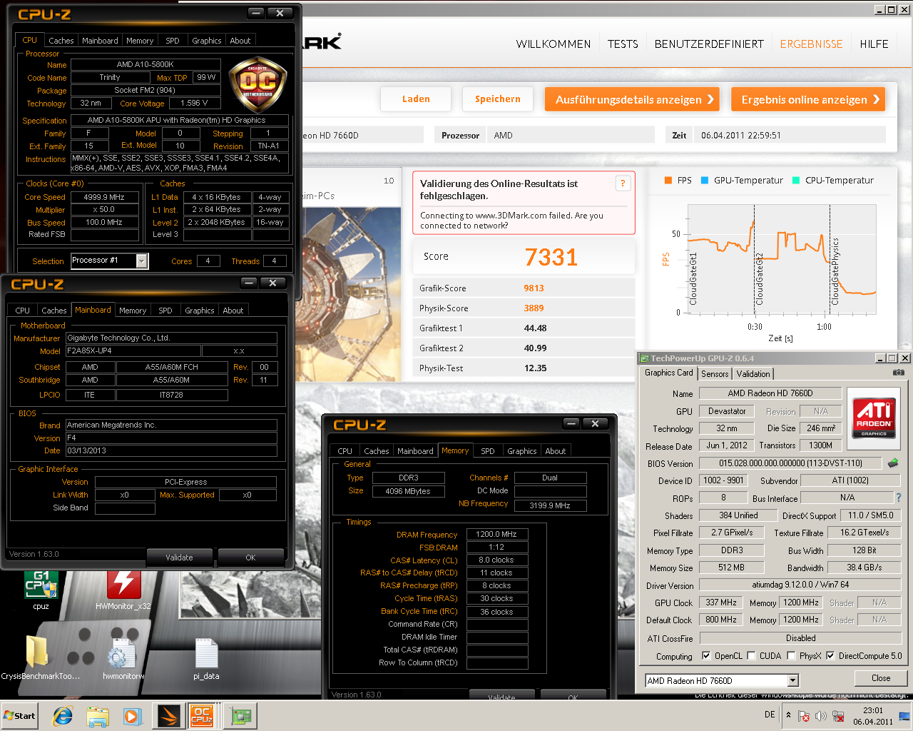Click the taskbar clock showing 23:01
This screenshot has width=913, height=731.
(x=874, y=716)
